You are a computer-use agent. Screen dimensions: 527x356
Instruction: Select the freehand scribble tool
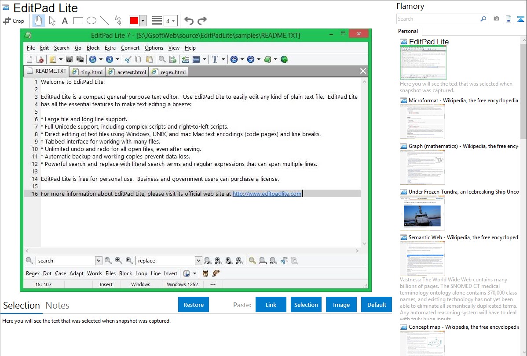coord(118,21)
